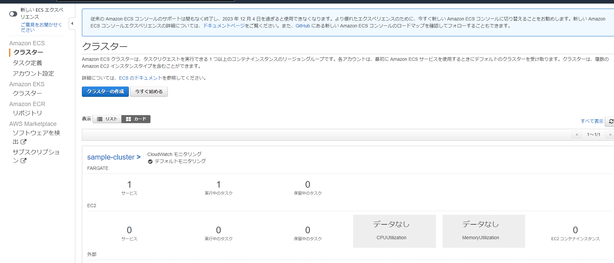Click the デフォルトモニタリング check icon
Image resolution: width=614 pixels, height=263 pixels.
pyautogui.click(x=150, y=162)
